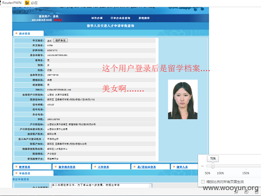Open the 是/否创业信息 tab link
261x196 pixels.
point(147,167)
